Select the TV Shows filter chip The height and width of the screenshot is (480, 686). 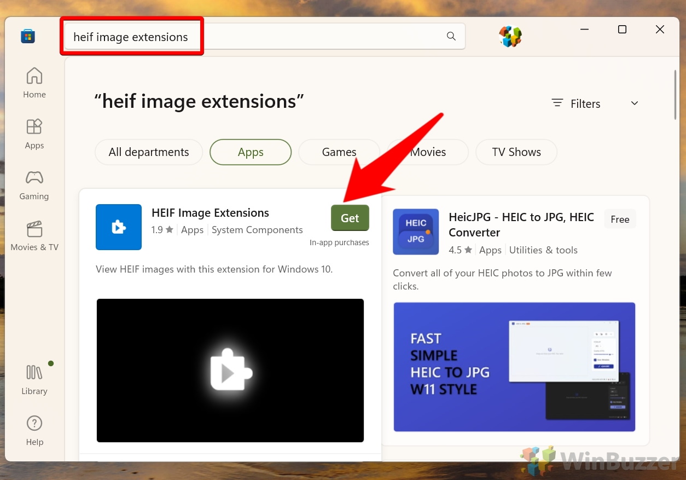point(516,152)
